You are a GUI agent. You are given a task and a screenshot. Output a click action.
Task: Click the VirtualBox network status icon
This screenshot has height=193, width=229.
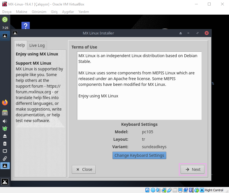click(164, 190)
